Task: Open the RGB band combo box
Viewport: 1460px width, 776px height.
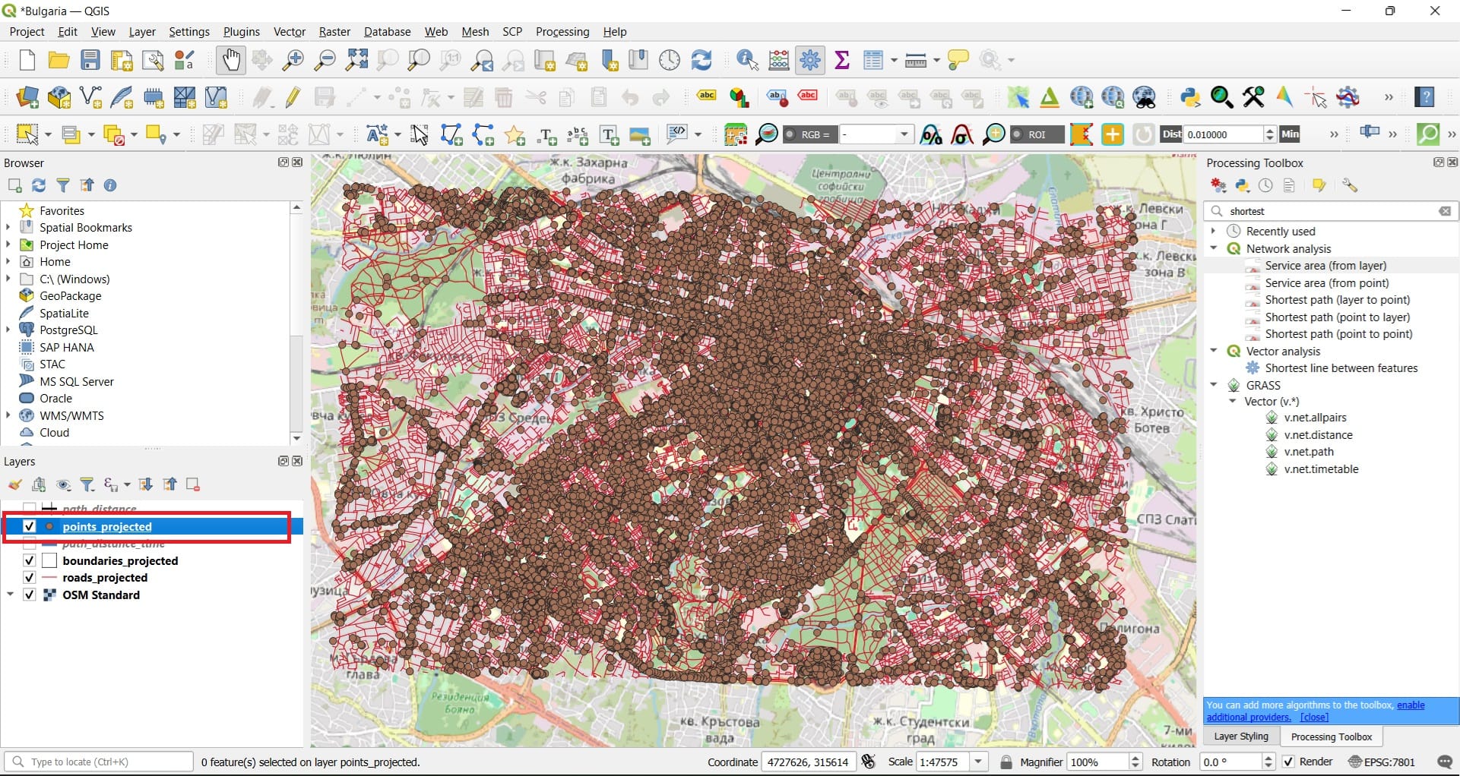Action: (x=876, y=134)
